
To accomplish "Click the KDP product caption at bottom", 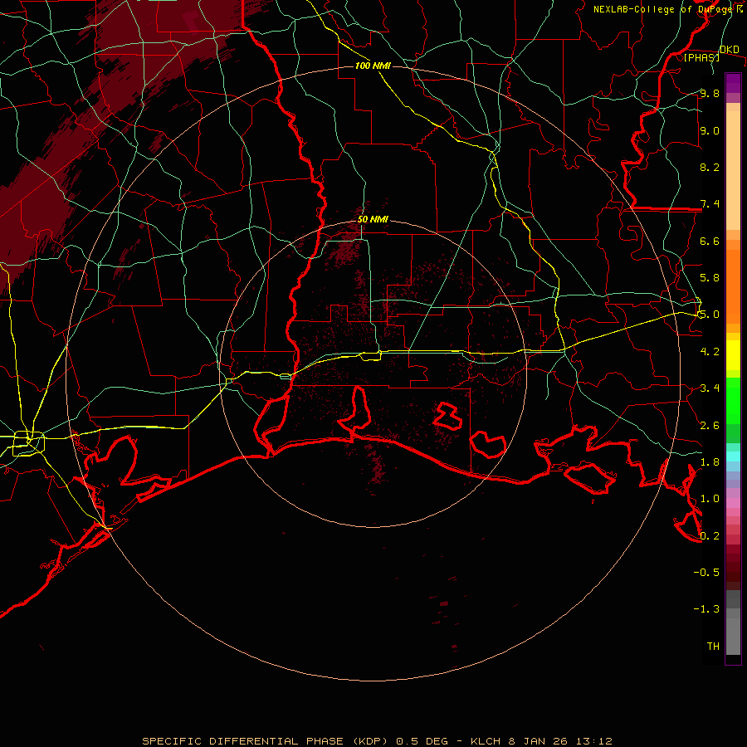I will (378, 741).
